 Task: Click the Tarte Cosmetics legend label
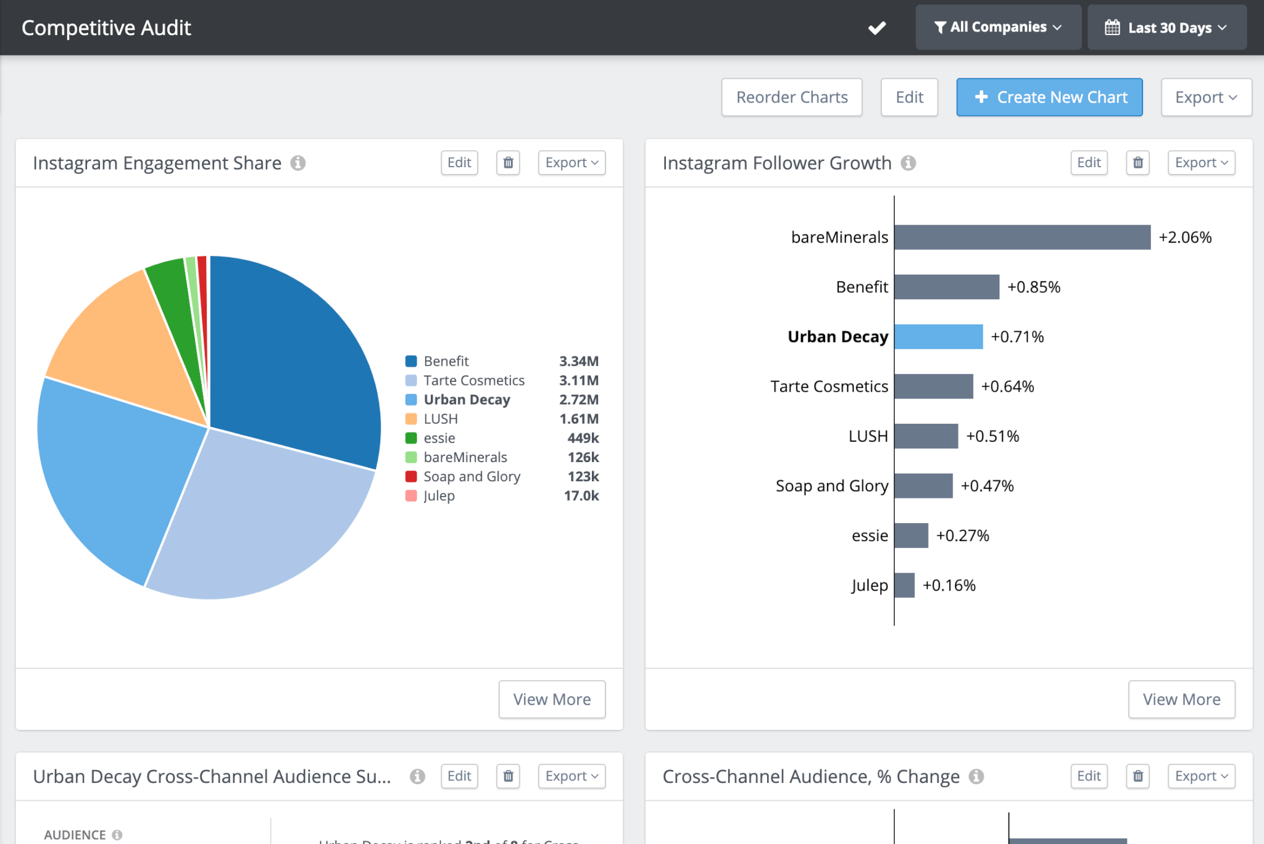click(x=474, y=380)
